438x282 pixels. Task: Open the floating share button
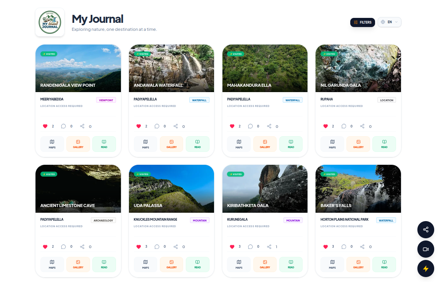tap(426, 229)
